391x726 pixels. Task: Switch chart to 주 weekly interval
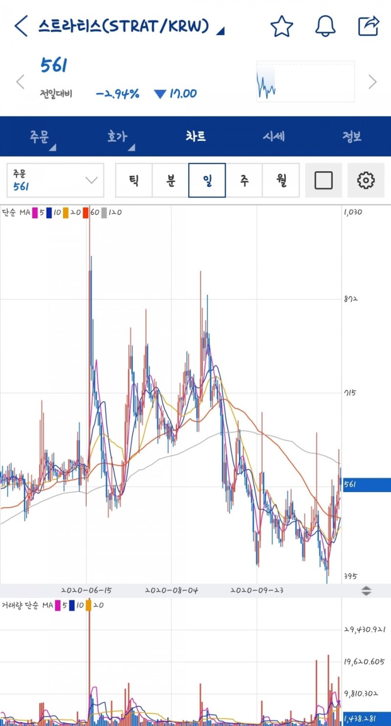(x=244, y=180)
